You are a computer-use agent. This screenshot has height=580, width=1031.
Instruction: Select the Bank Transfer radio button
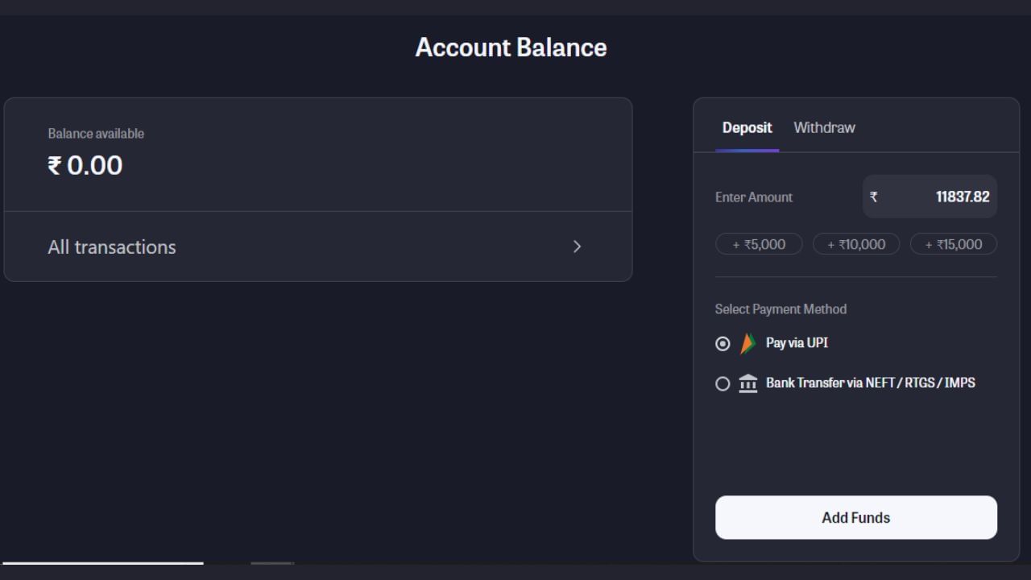coord(723,383)
